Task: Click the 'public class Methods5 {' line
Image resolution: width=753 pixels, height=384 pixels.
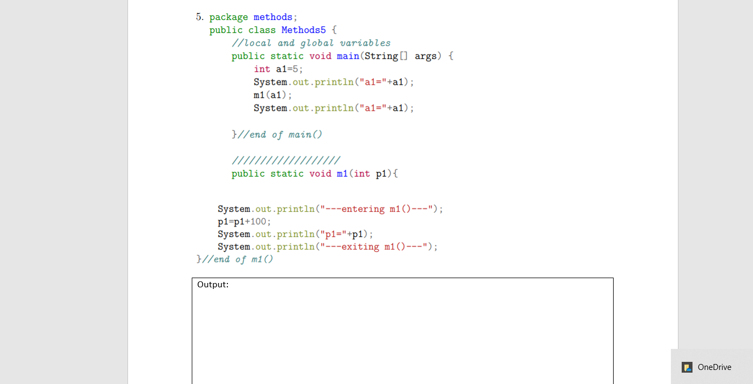Action: pyautogui.click(x=273, y=30)
